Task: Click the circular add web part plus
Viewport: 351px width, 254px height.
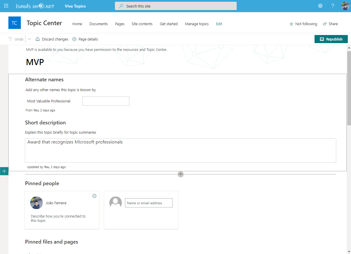Action: click(x=181, y=174)
